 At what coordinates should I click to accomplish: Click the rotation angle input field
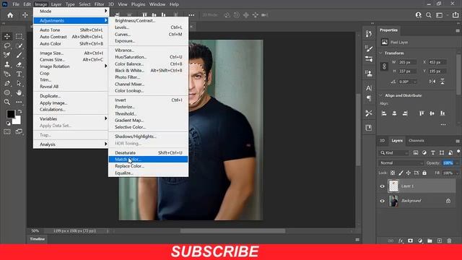(407, 82)
